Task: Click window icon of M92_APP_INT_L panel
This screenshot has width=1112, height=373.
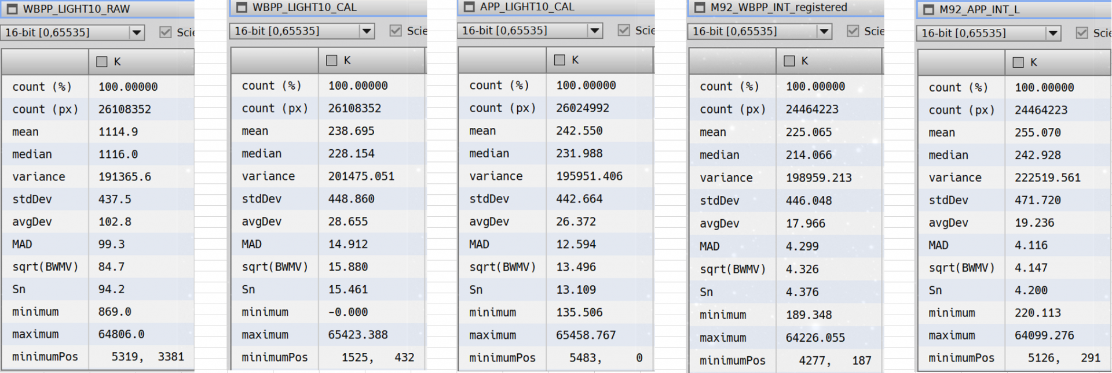Action: [x=929, y=10]
